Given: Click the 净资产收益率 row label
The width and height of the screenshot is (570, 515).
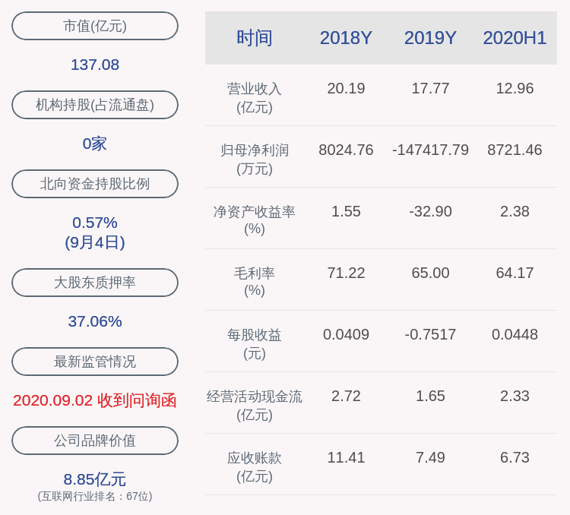Looking at the screenshot, I should [x=255, y=220].
